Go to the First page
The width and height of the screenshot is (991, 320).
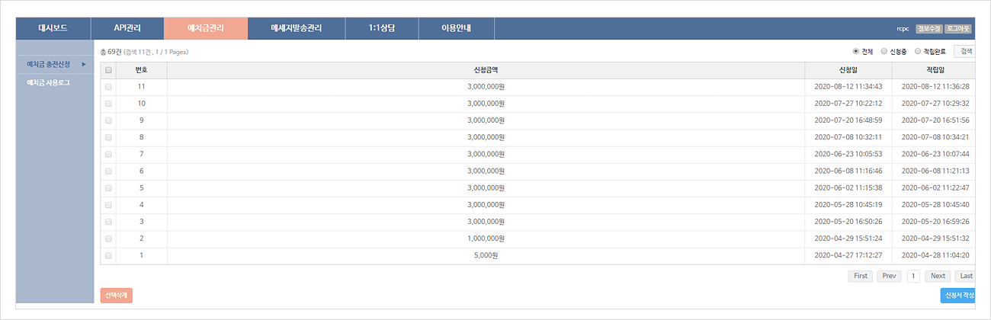click(x=860, y=276)
